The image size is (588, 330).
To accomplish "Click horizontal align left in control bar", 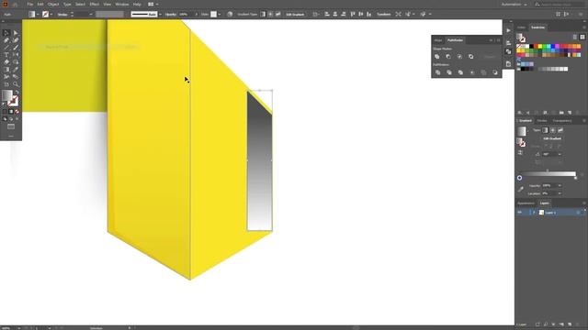I will point(327,15).
